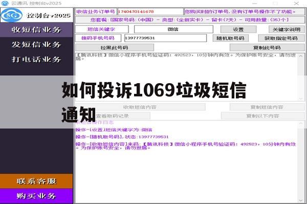Image resolution: width=307 pixels, height=204 pixels.
Task: Open 关键字说明 keyword help
Action: pyautogui.click(x=287, y=30)
